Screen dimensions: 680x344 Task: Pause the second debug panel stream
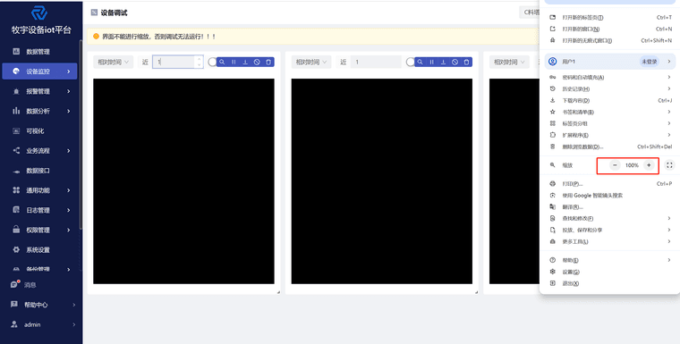431,63
